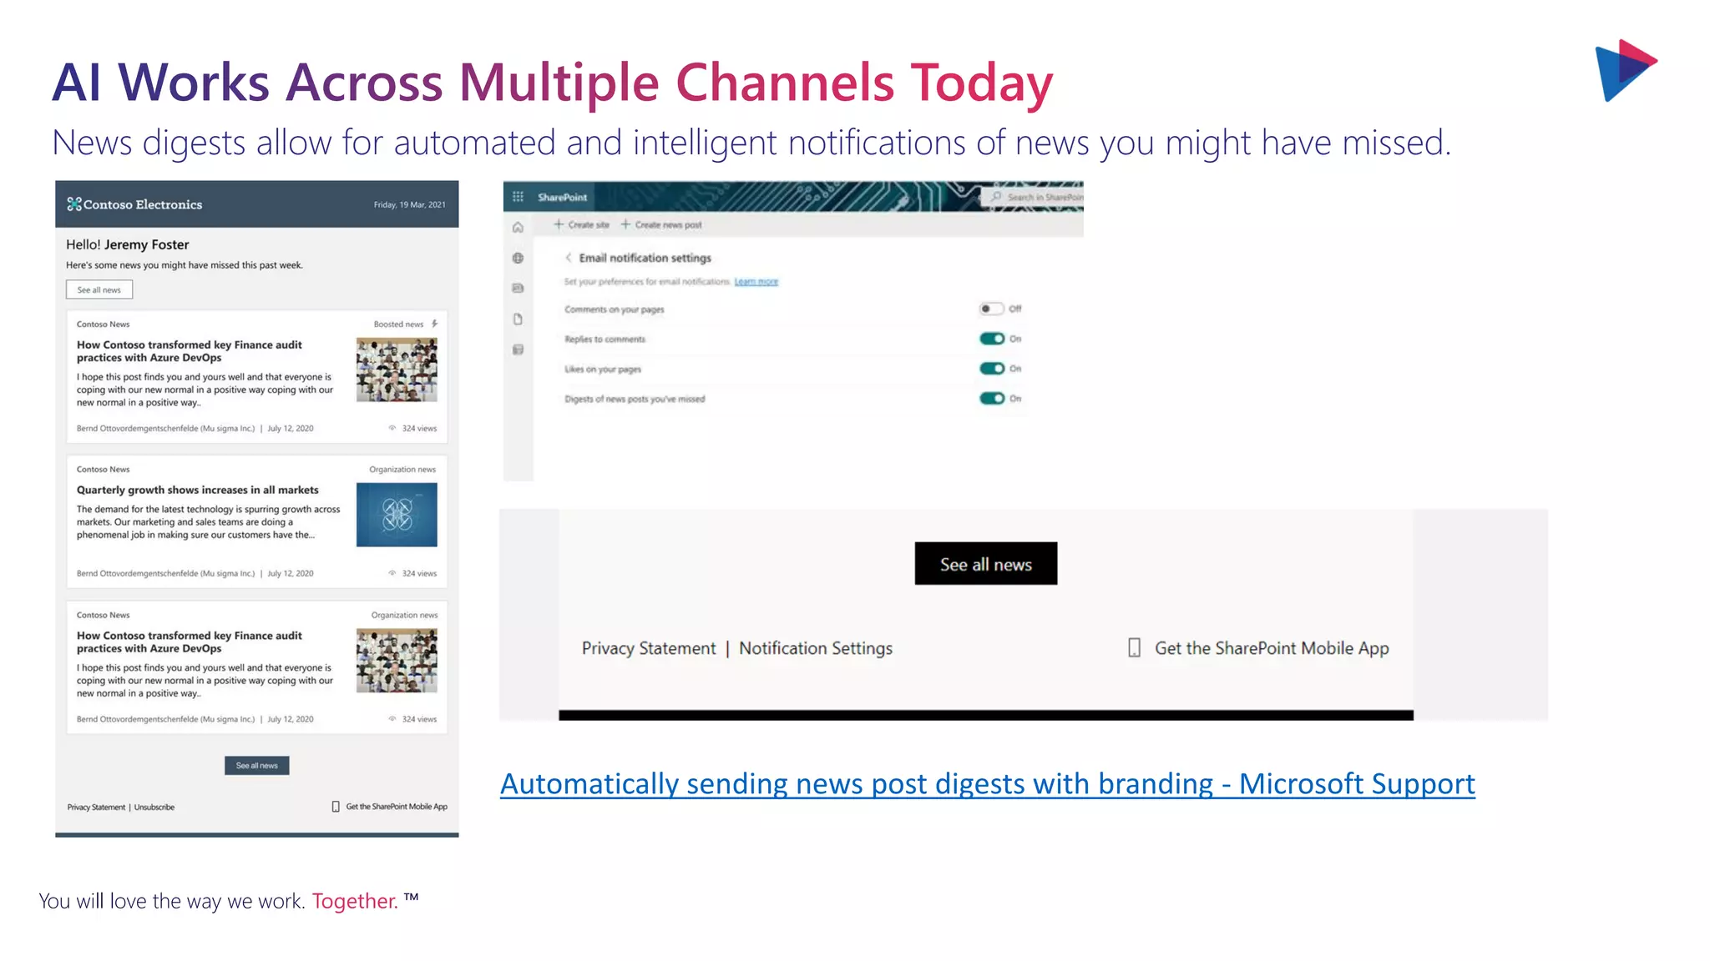
Task: Click the views eye icon on third news card
Action: point(392,718)
